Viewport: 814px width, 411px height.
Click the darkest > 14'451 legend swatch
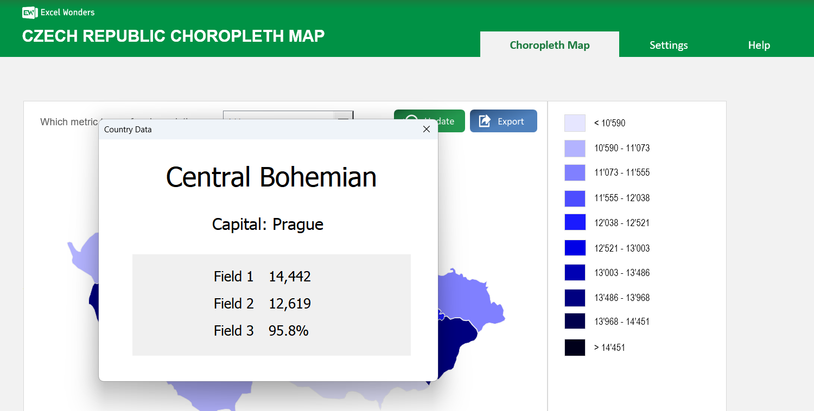tap(575, 347)
